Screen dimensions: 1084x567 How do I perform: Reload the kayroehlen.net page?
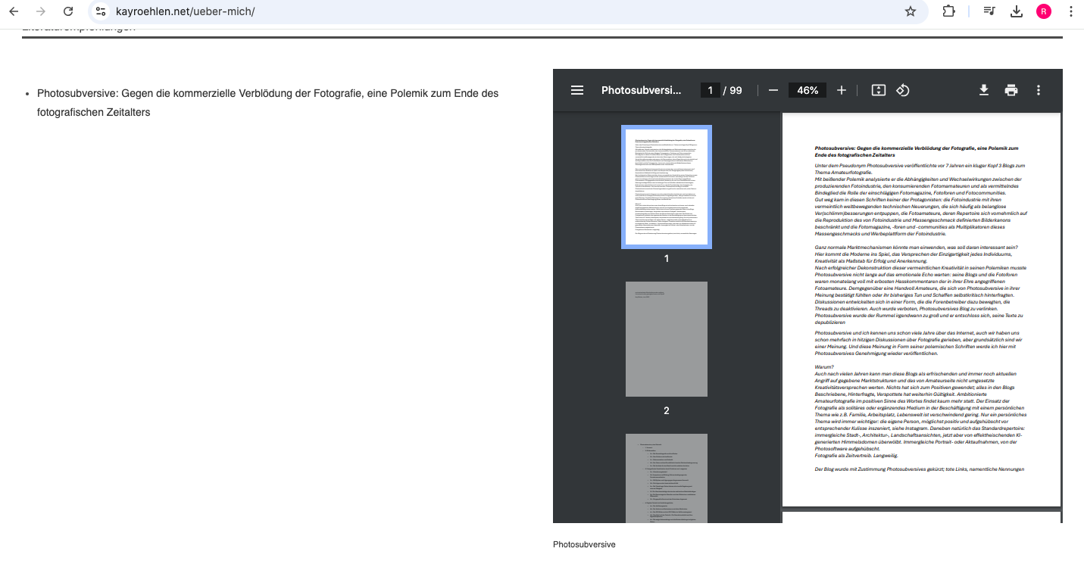pos(68,11)
